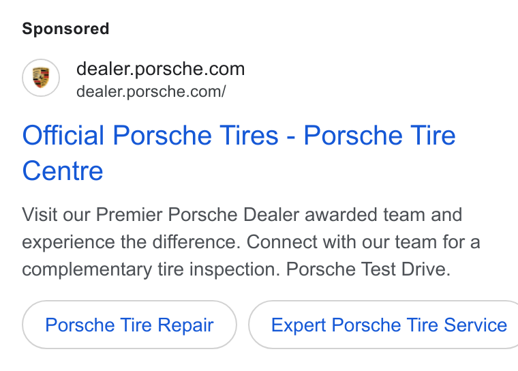Click the circular outline around Porsche logo
Image resolution: width=518 pixels, height=371 pixels.
tap(41, 78)
